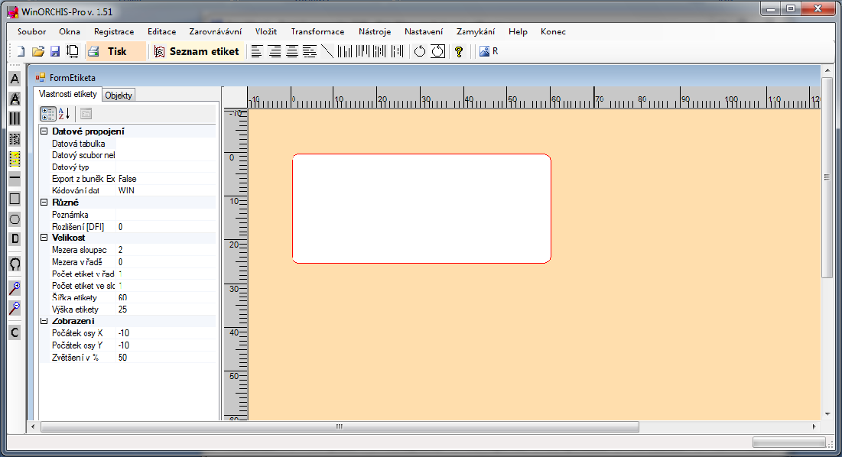Zoom out with minus magnifier
This screenshot has width=842, height=457.
point(15,309)
